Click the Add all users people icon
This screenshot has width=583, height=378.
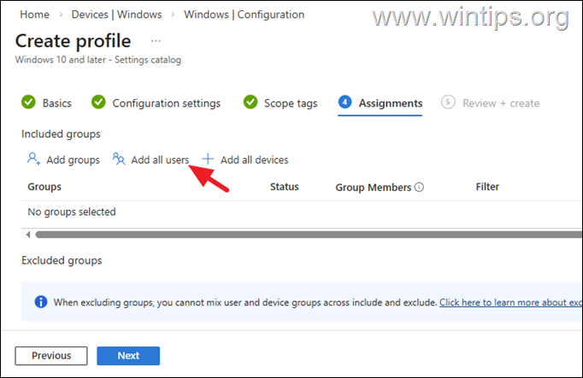[119, 159]
